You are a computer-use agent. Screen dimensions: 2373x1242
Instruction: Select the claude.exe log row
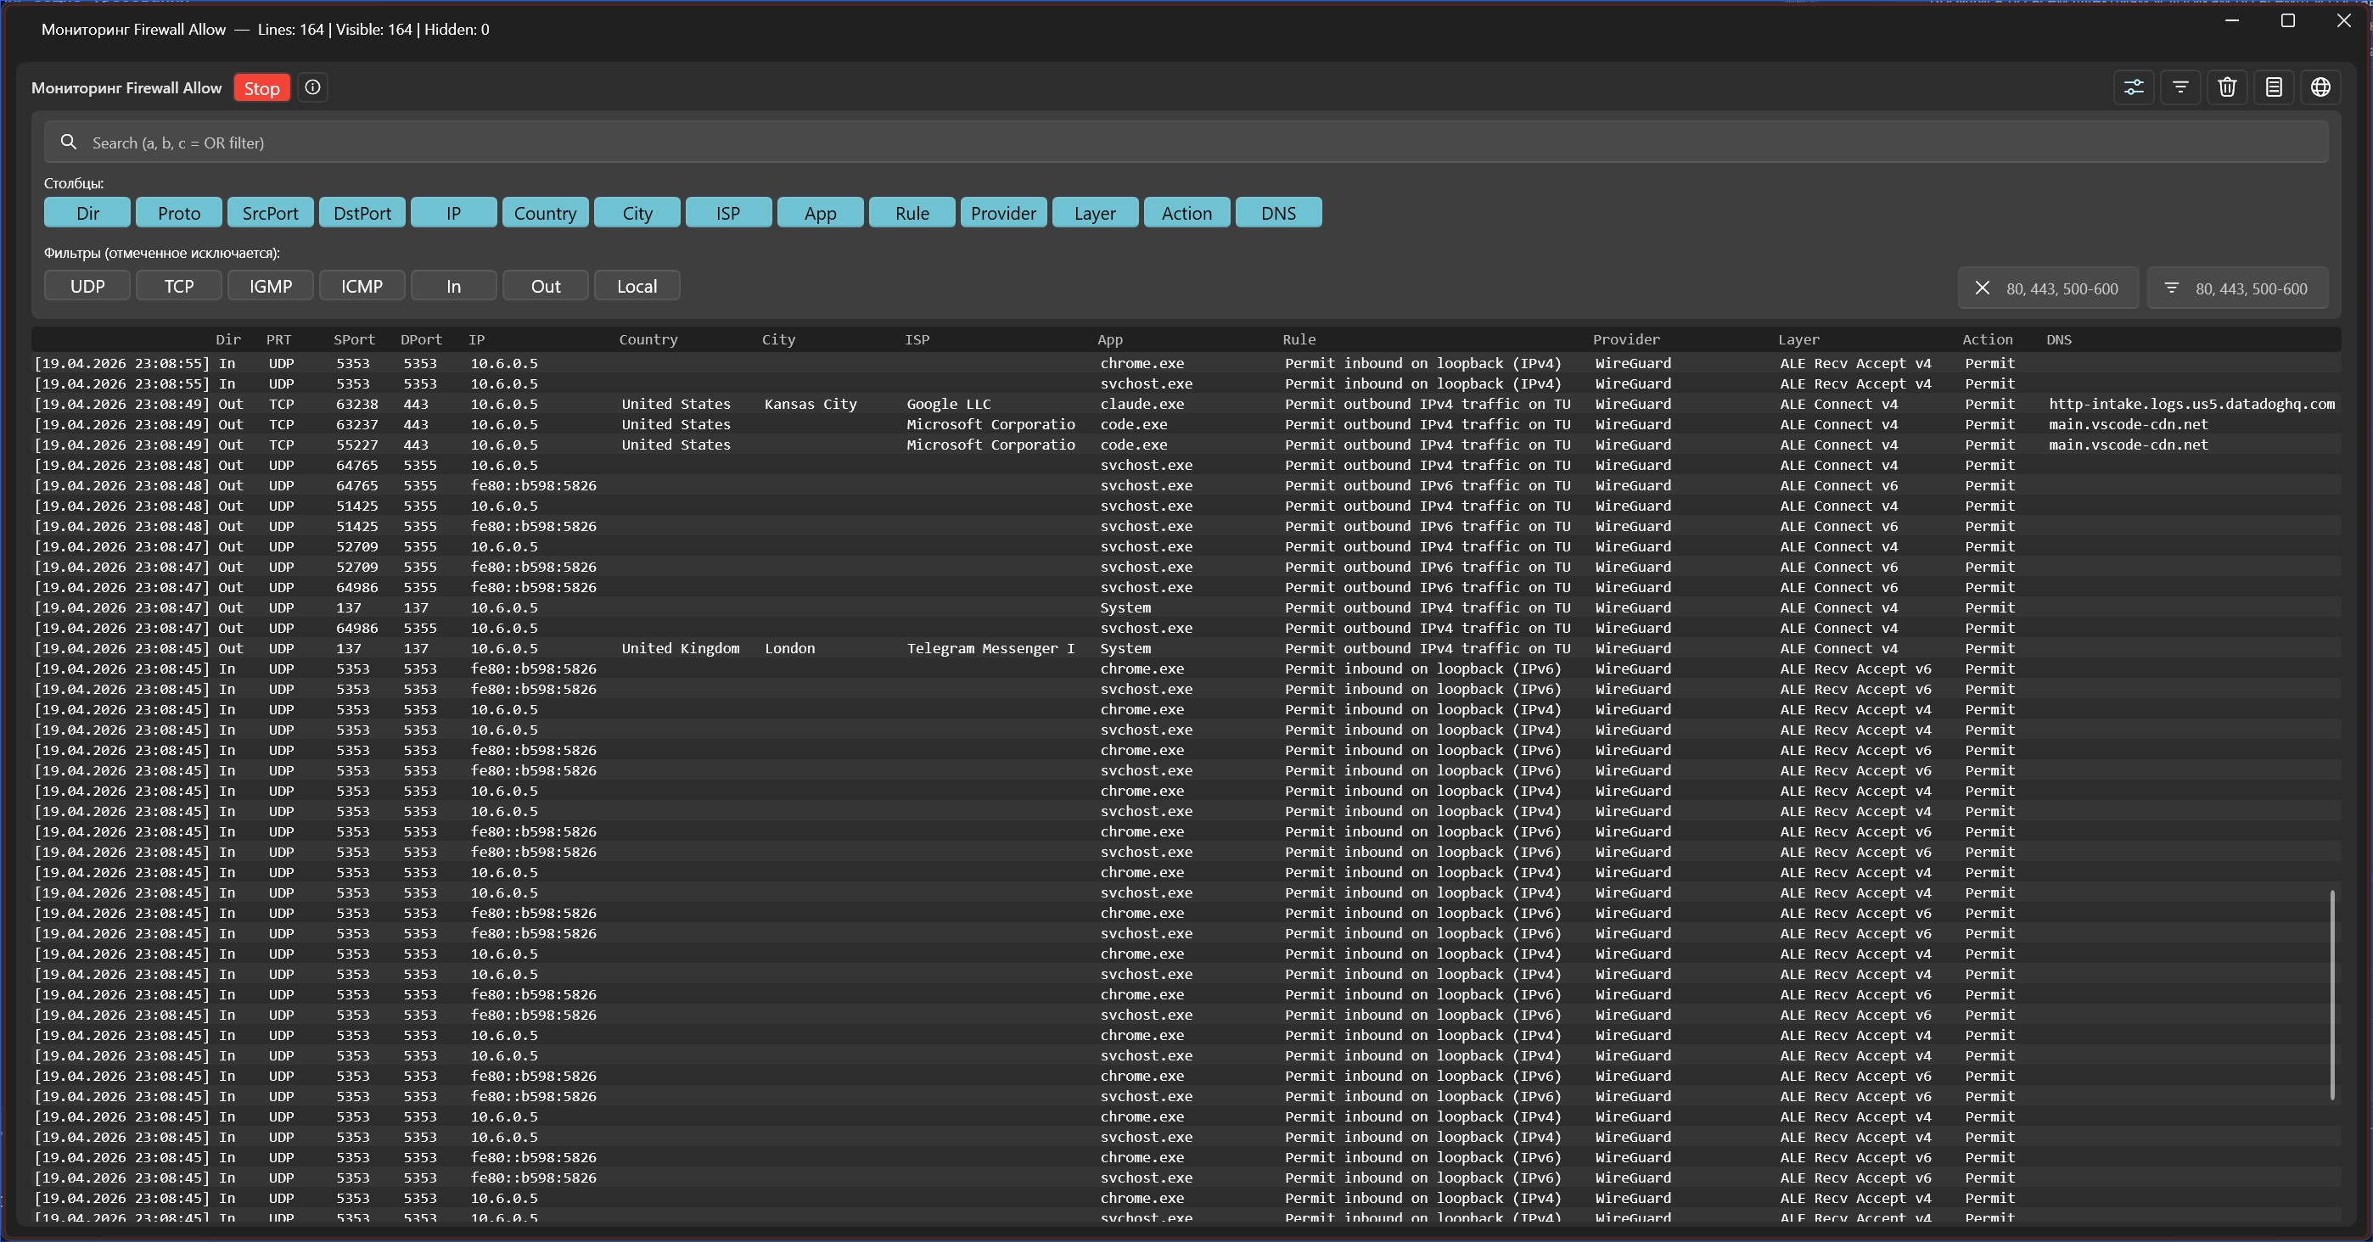pos(1186,404)
